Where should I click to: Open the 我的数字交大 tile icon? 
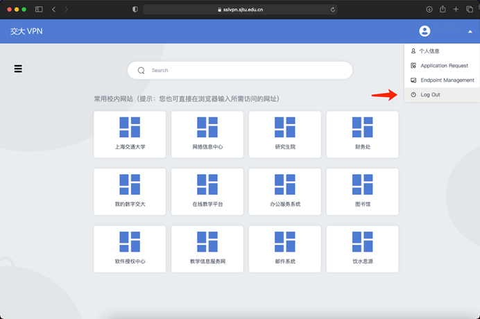point(130,184)
